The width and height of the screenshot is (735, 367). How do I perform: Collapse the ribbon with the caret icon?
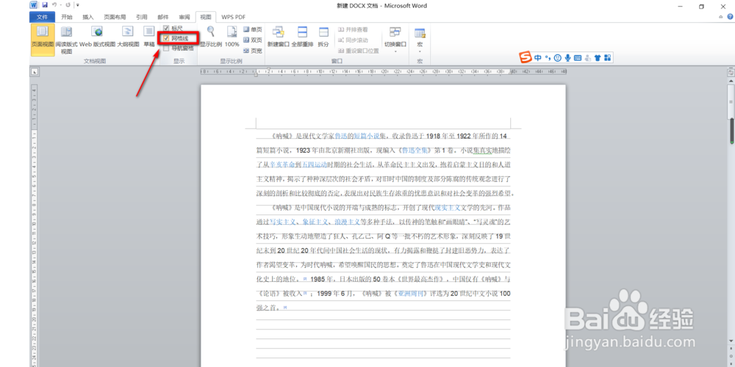(721, 17)
